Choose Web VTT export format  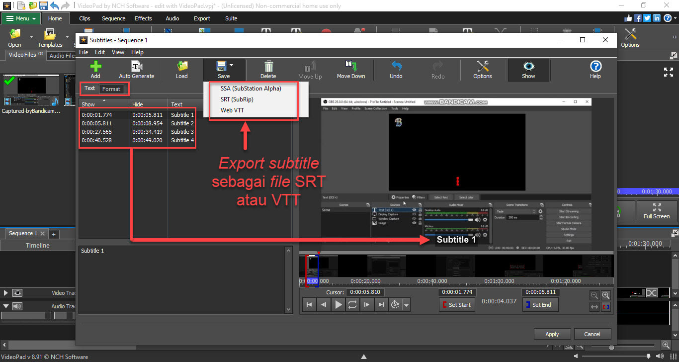click(x=232, y=110)
